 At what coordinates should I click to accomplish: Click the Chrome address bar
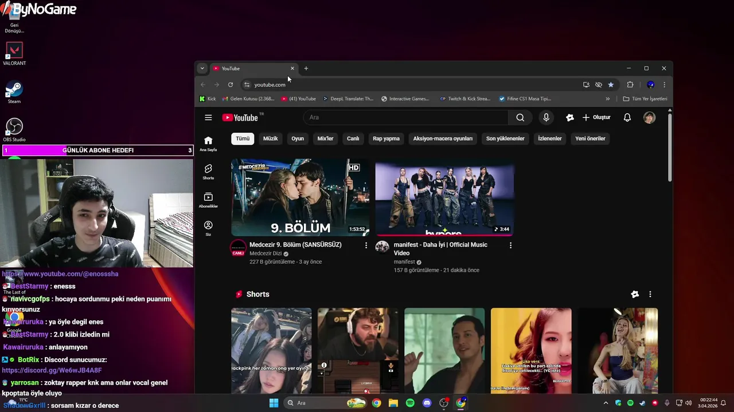pos(413,85)
